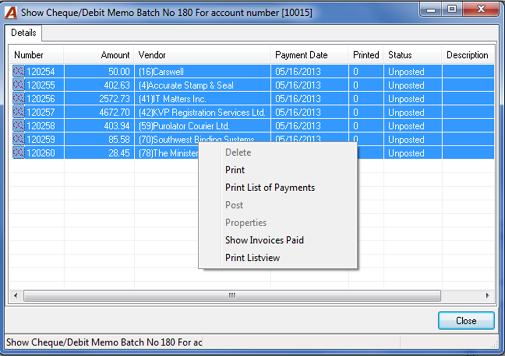The width and height of the screenshot is (505, 356).
Task: Click the amount 4672.70
Action: click(x=115, y=112)
